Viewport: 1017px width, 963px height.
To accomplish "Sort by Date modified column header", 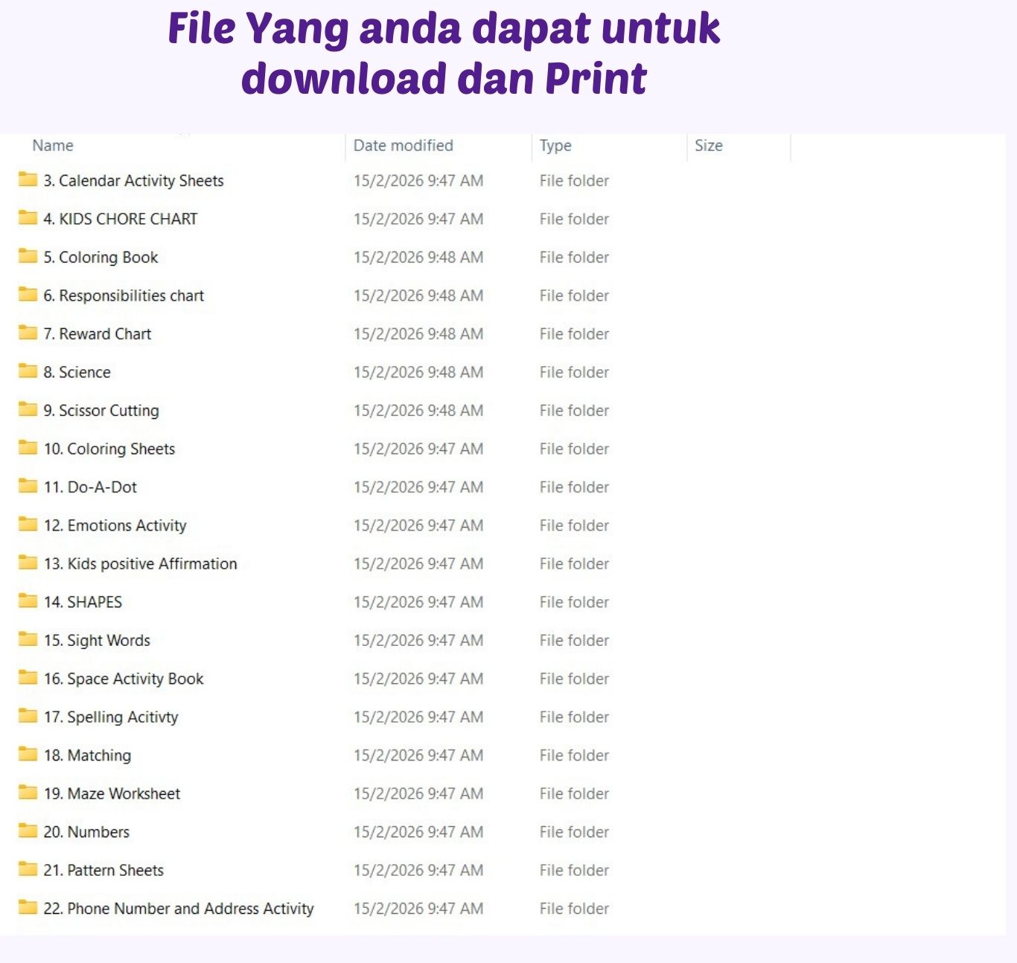I will 403,145.
